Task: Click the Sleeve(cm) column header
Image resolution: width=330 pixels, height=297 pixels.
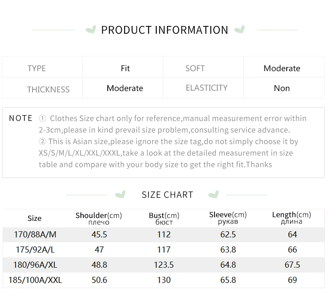Action: tap(228, 217)
